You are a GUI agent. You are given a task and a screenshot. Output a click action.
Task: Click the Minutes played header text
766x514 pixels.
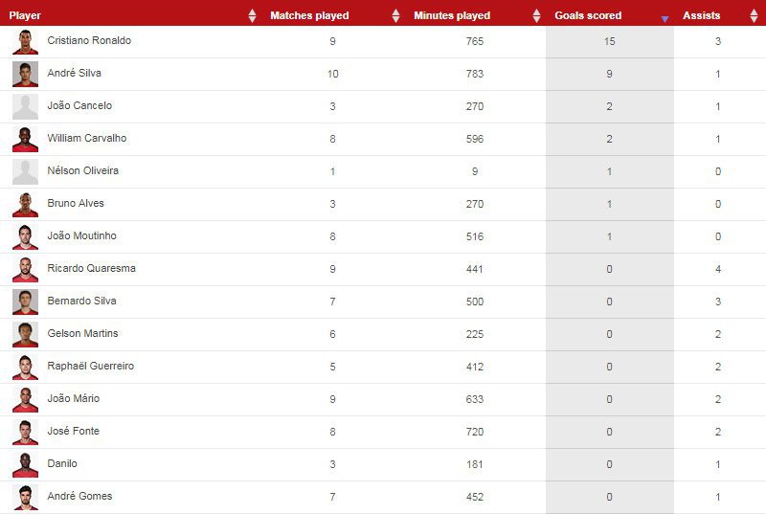(x=452, y=15)
